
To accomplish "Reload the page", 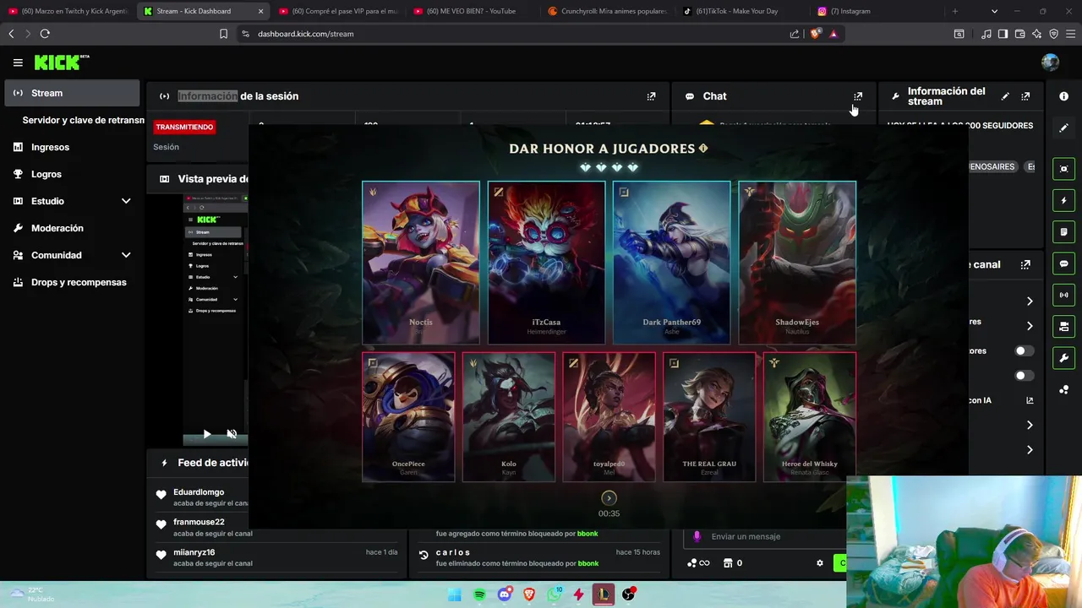I will click(45, 34).
